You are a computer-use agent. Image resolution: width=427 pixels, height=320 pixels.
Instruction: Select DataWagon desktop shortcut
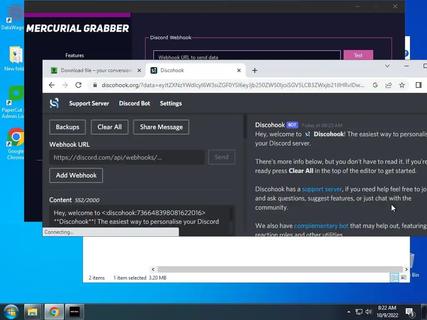12,17
